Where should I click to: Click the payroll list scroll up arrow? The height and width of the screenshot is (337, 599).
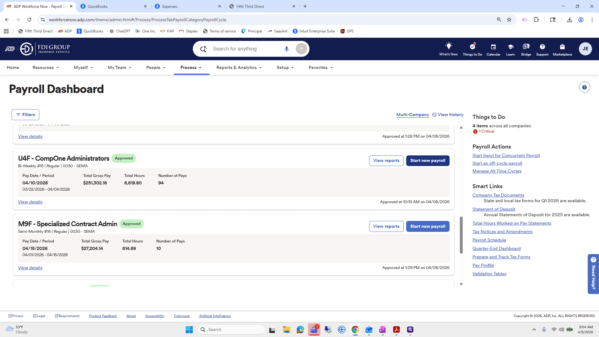tap(461, 127)
